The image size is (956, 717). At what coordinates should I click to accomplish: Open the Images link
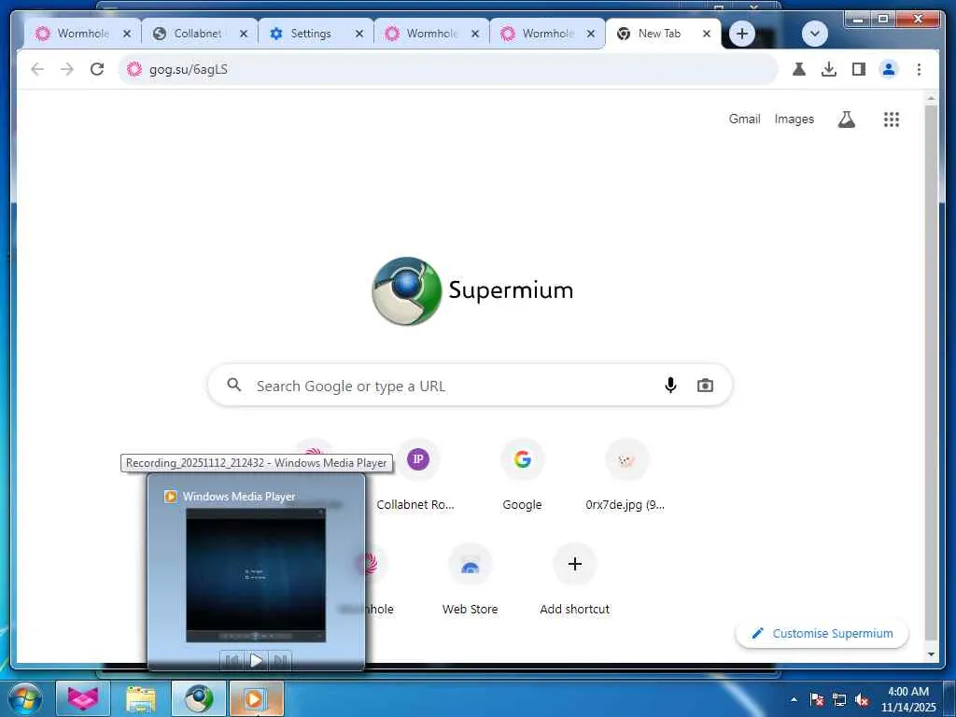coord(794,119)
